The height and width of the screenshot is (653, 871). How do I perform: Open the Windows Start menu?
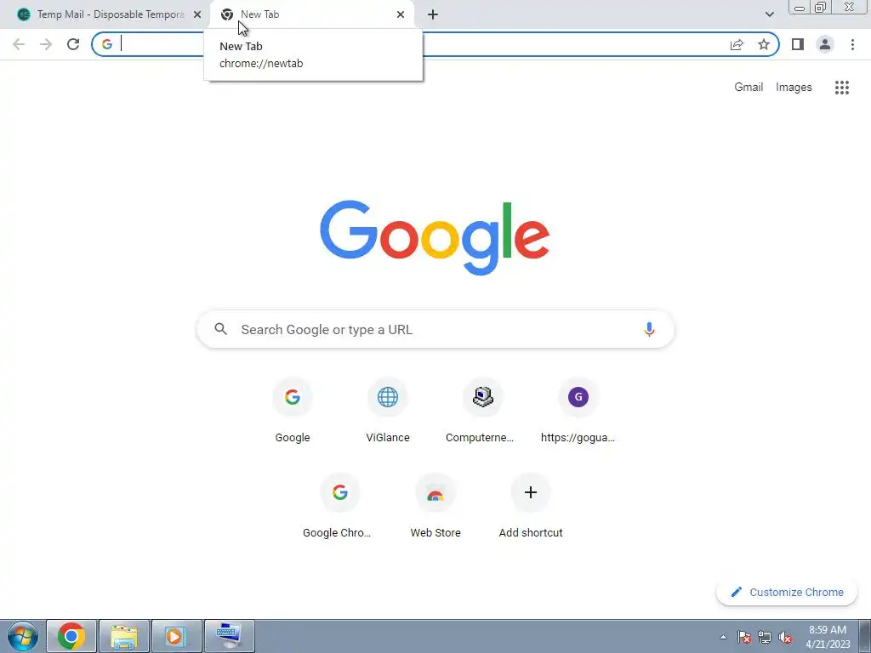23,636
